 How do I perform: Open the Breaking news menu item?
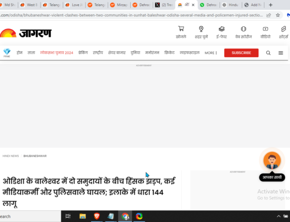click(x=83, y=53)
